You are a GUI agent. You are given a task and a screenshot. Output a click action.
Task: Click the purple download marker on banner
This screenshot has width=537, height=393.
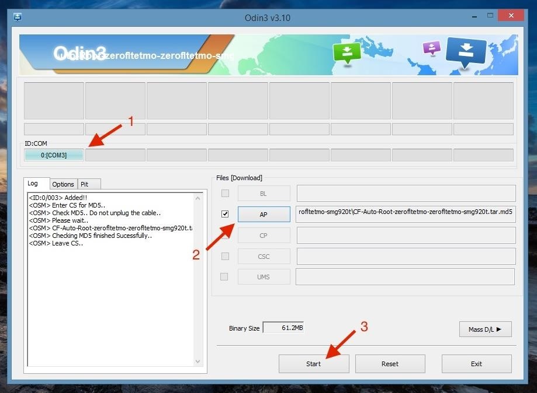pyautogui.click(x=432, y=48)
